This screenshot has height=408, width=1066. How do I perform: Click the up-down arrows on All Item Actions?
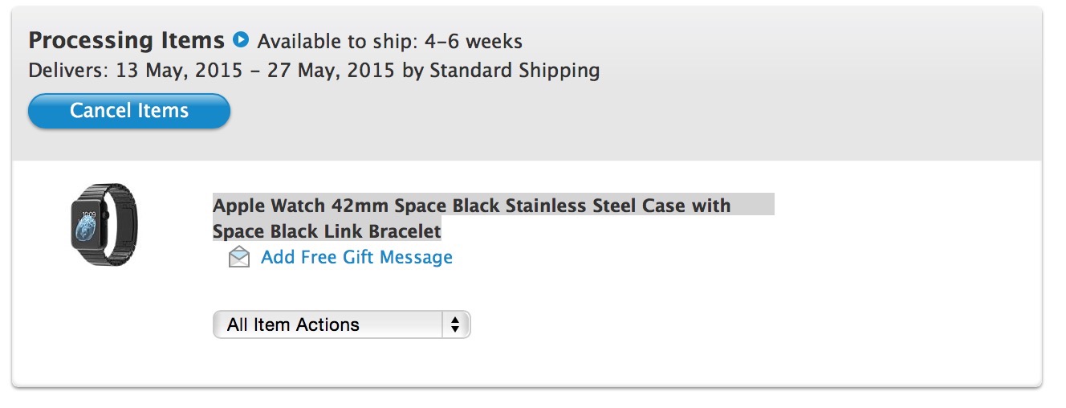click(x=455, y=324)
